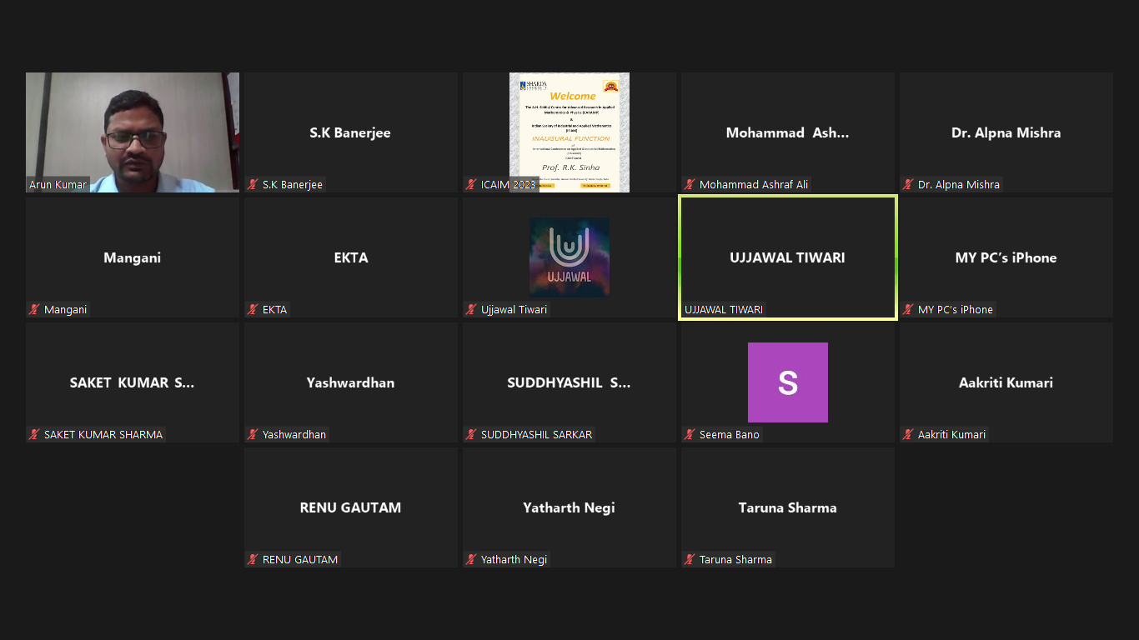Click Seema Bano's purple S avatar
This screenshot has width=1139, height=640.
pyautogui.click(x=787, y=382)
